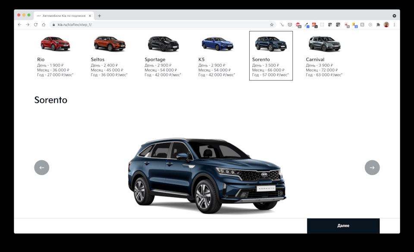The image size is (414, 252).
Task: Click the large Sorento car image
Action: pyautogui.click(x=207, y=175)
